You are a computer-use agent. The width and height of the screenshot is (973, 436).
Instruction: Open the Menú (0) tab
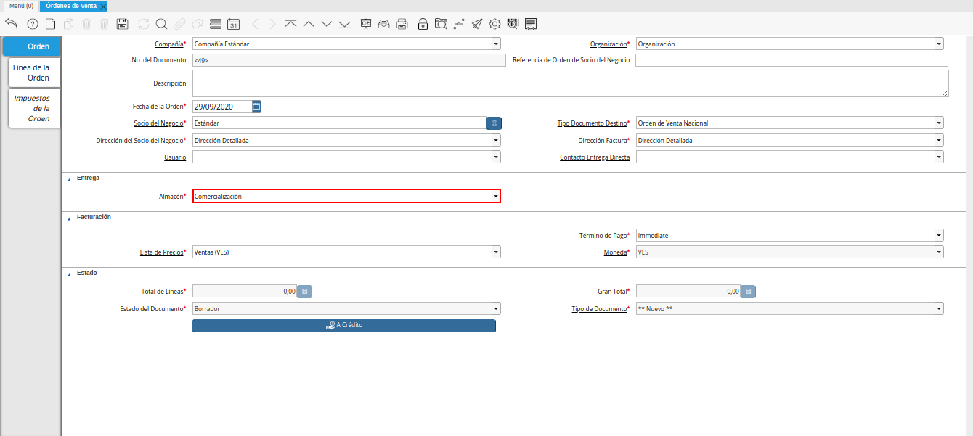[21, 6]
